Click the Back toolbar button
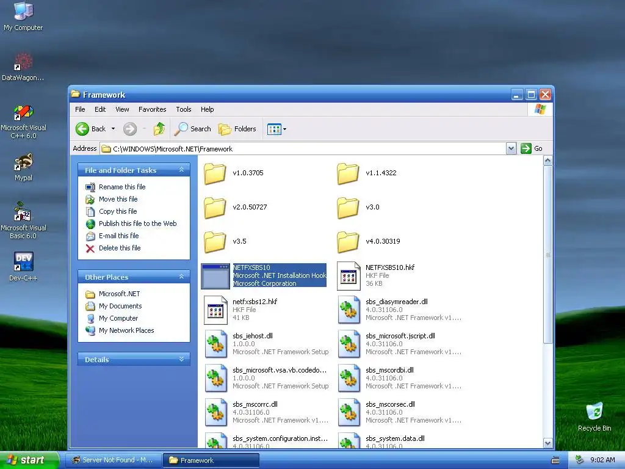 pos(91,129)
